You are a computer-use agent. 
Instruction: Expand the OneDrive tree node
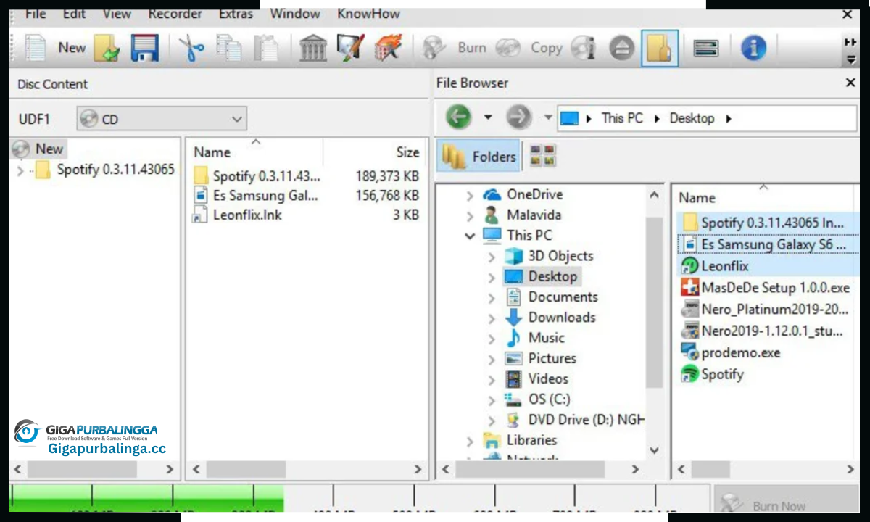pos(470,195)
